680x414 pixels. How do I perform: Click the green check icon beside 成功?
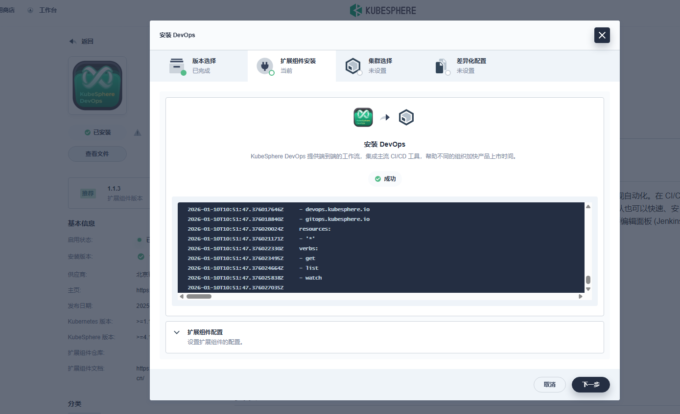point(378,179)
